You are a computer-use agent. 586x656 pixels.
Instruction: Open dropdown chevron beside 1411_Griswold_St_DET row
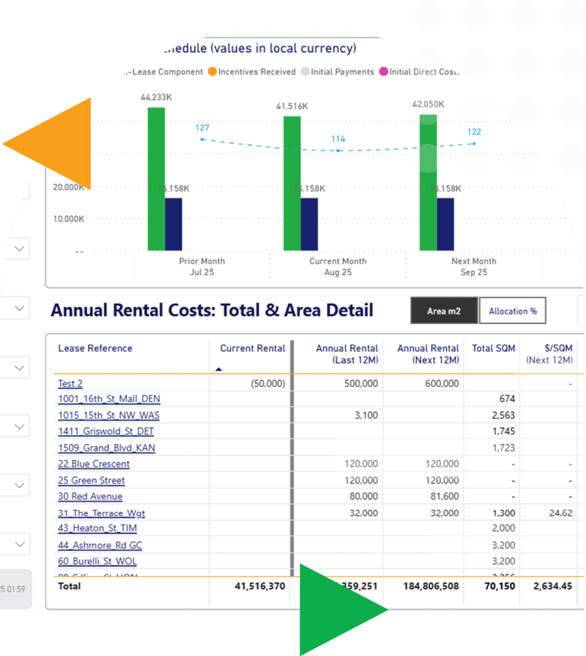(20, 427)
